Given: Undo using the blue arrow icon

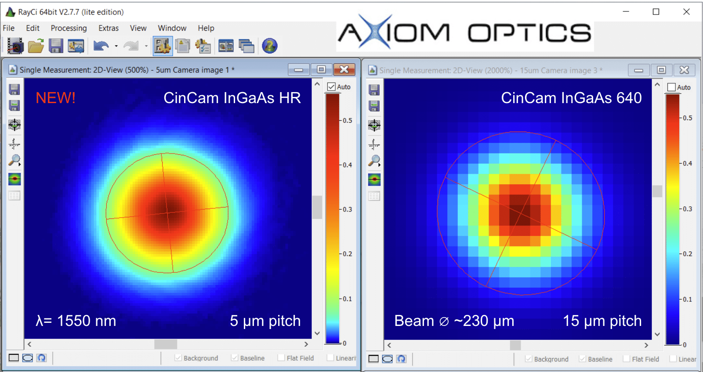Looking at the screenshot, I should pyautogui.click(x=101, y=46).
